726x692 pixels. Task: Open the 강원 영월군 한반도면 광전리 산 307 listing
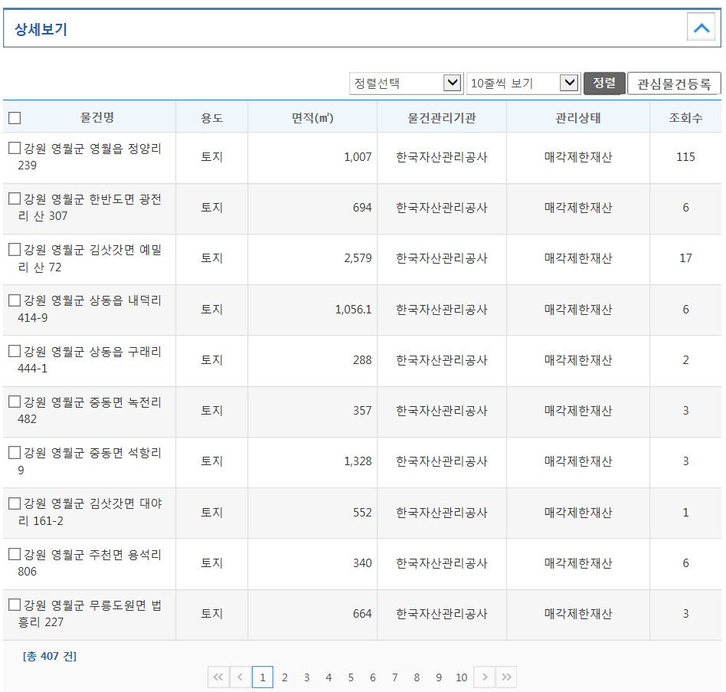pyautogui.click(x=90, y=208)
